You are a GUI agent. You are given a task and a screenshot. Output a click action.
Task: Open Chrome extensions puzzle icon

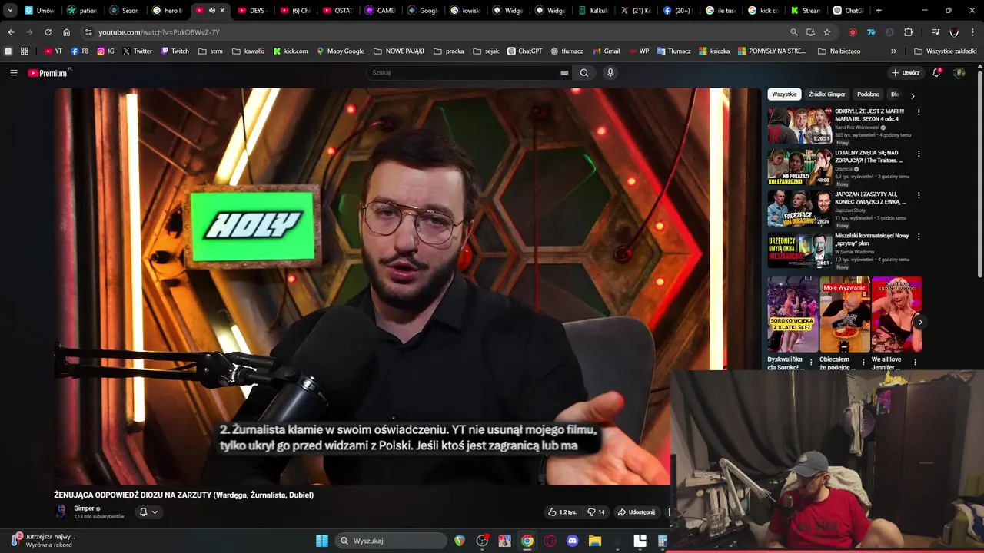pyautogui.click(x=908, y=32)
